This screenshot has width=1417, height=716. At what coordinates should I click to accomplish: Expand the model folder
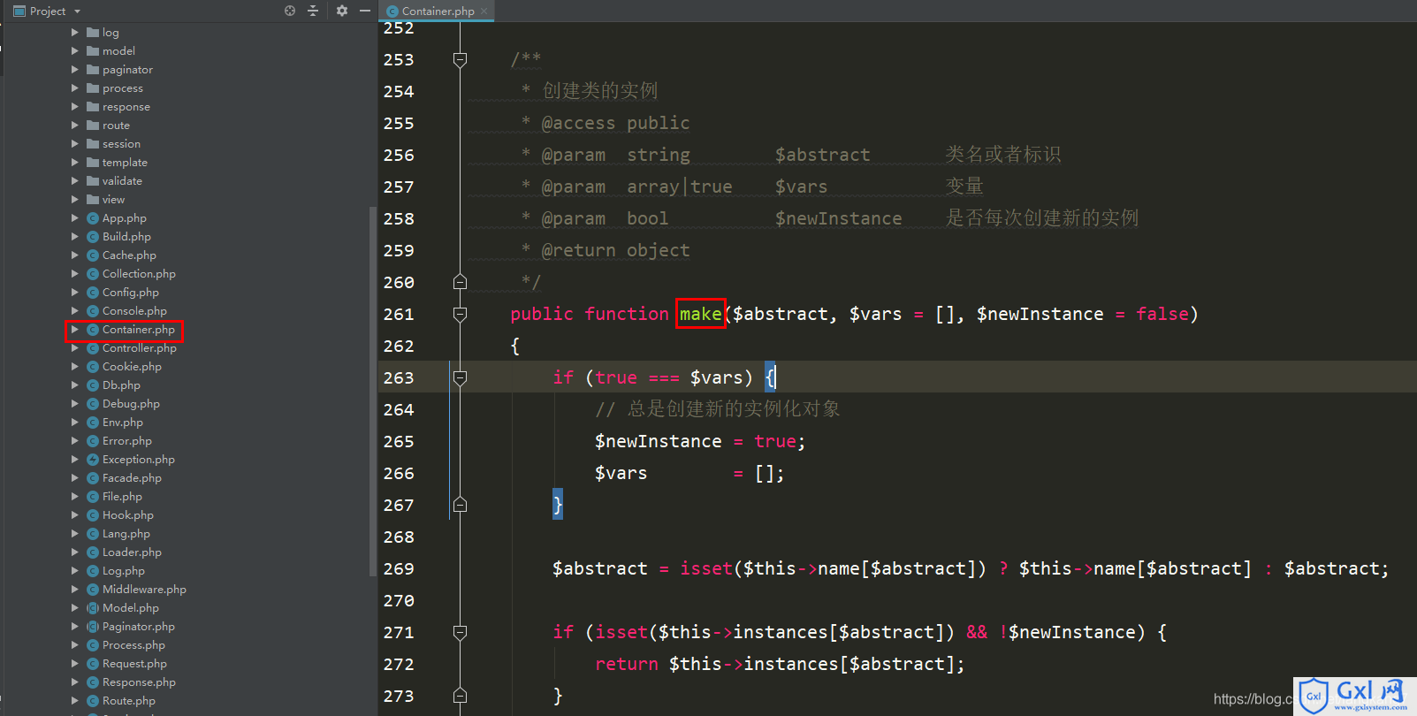click(75, 51)
